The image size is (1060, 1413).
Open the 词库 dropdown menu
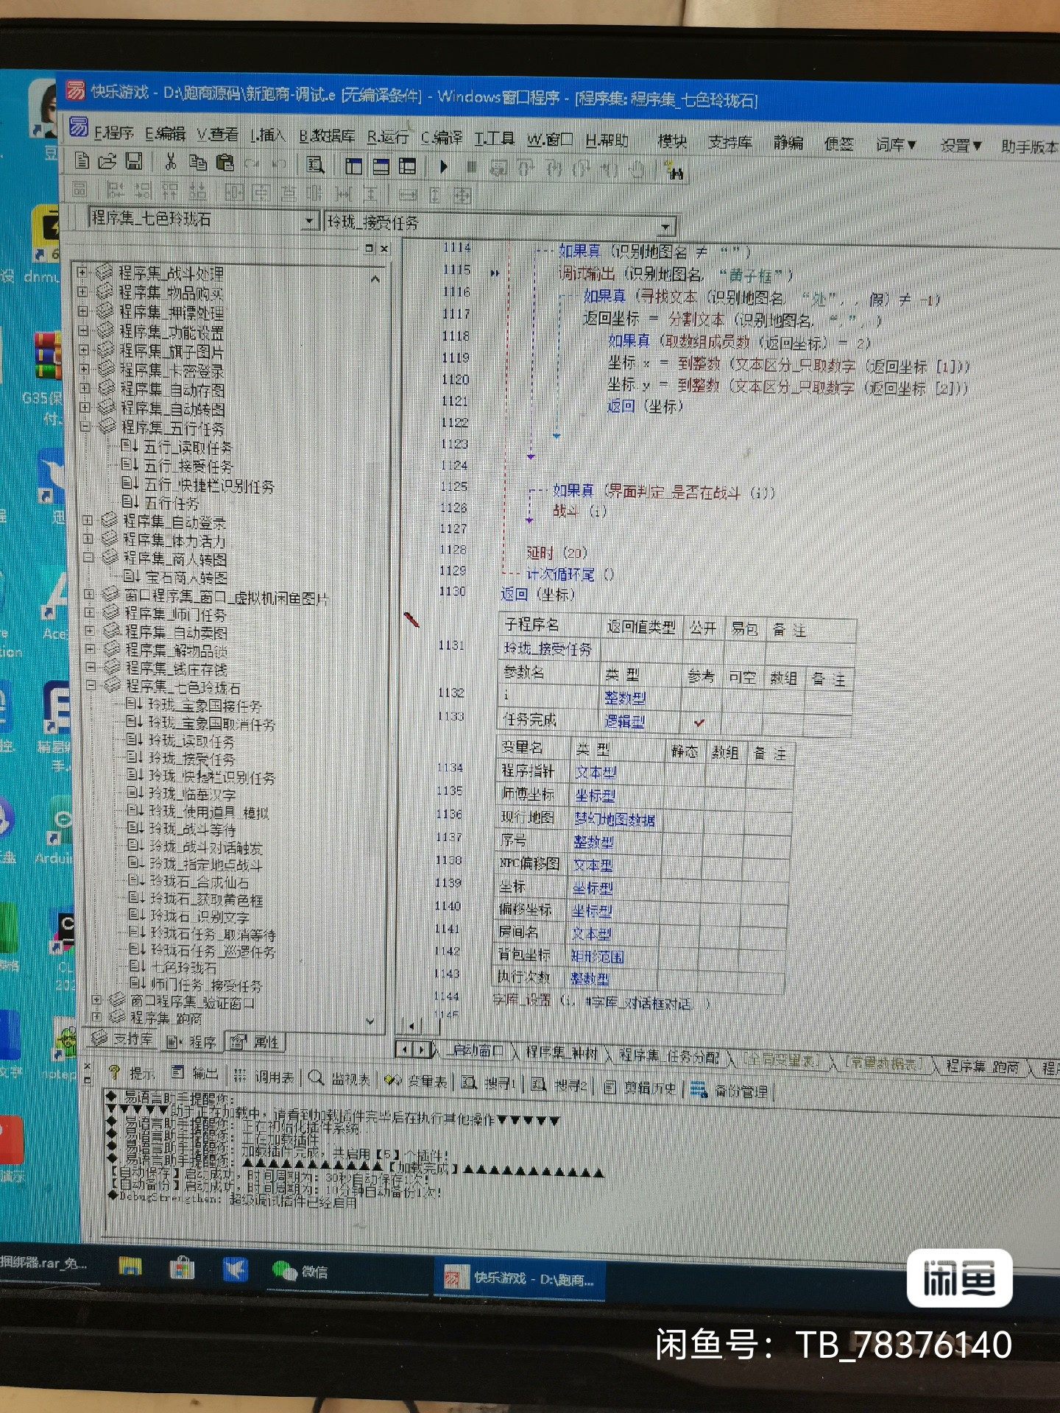(x=896, y=144)
